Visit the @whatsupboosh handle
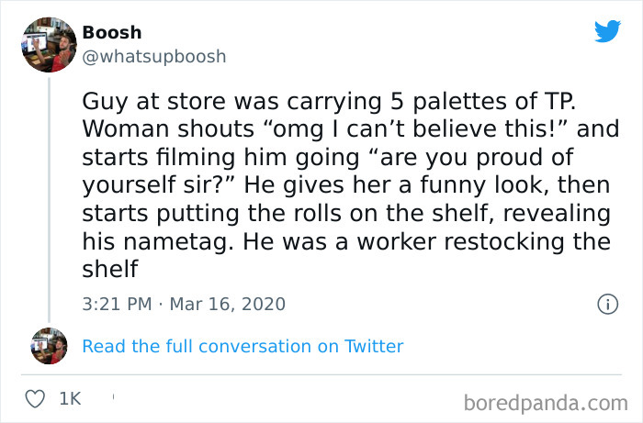Viewport: 643px width, 423px height. point(153,56)
